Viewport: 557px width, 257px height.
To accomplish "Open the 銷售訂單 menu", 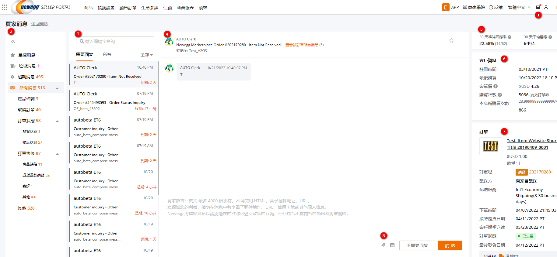I will (128, 8).
